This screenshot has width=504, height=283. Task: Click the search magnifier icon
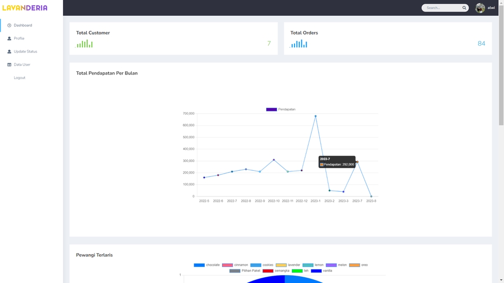(464, 8)
